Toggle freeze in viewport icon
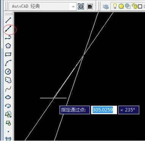The height and width of the screenshot is (141, 145). coord(127,6)
